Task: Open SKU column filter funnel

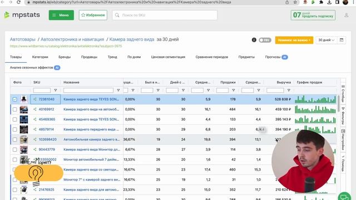Action: coord(56,90)
